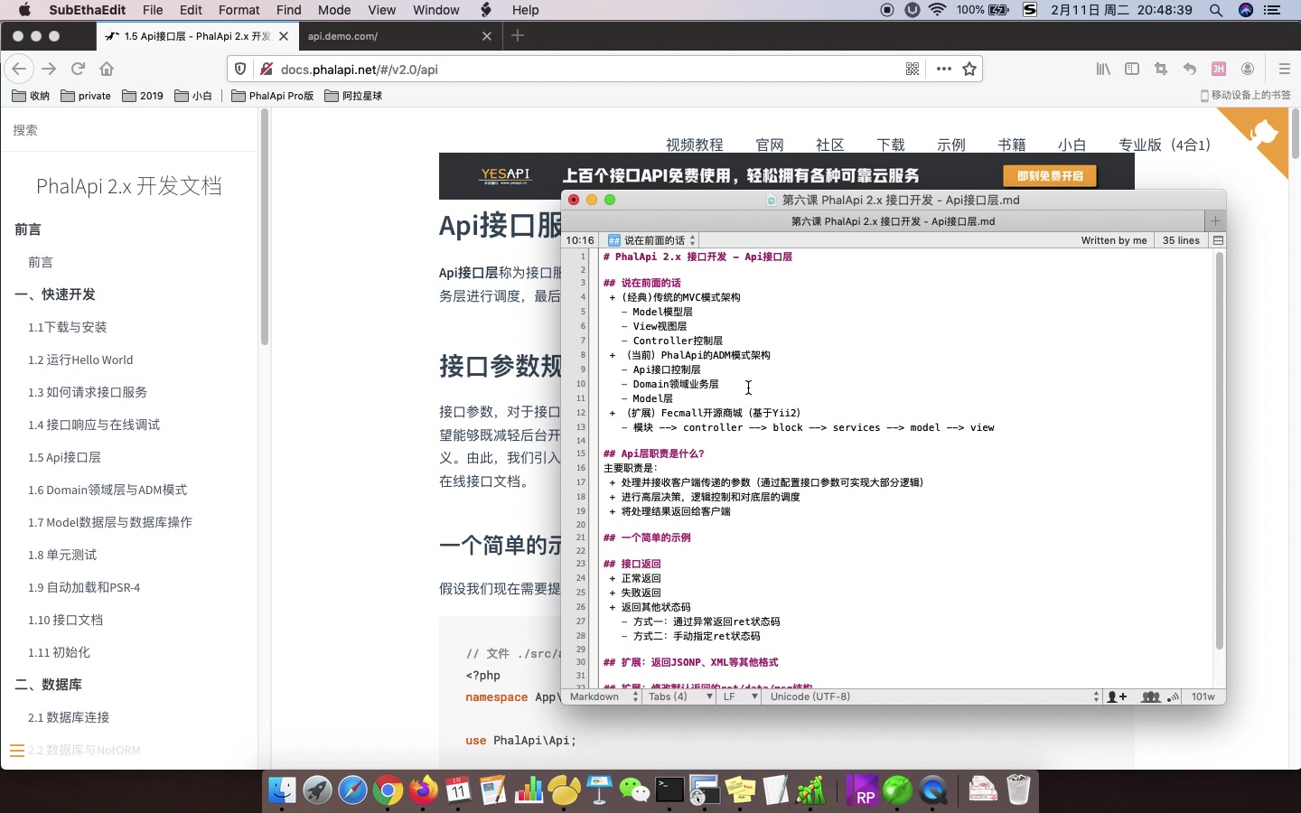Show participants group icon in SubEthaEdit
The image size is (1301, 813).
[1150, 696]
